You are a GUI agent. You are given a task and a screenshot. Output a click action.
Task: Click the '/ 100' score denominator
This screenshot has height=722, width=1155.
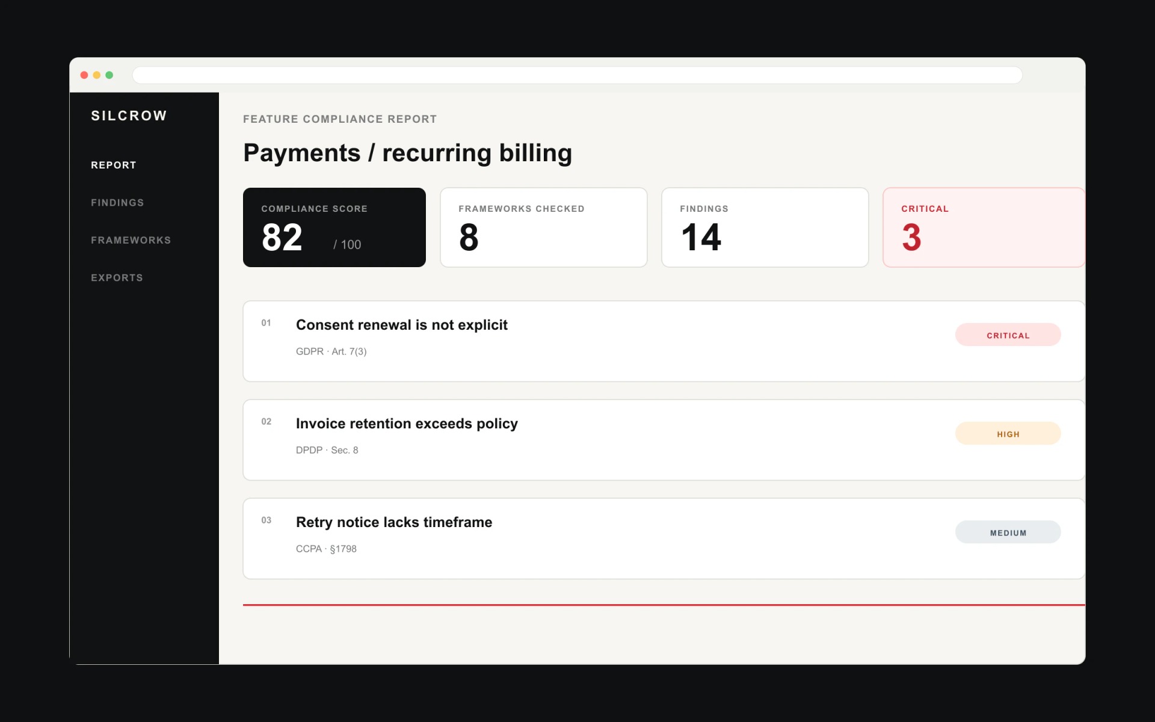(347, 245)
